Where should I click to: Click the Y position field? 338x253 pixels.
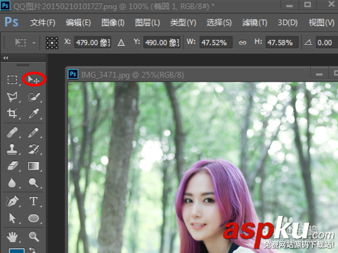(162, 43)
